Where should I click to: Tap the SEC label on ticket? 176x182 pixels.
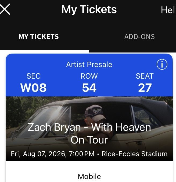[34, 76]
